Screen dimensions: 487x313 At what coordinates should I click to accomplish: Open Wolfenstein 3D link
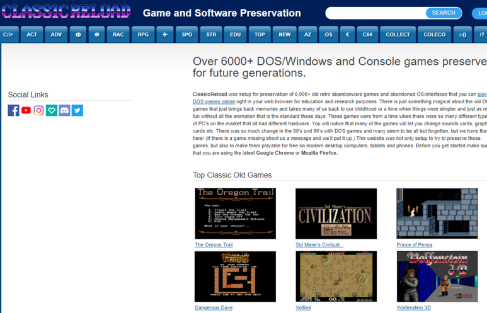(x=414, y=307)
